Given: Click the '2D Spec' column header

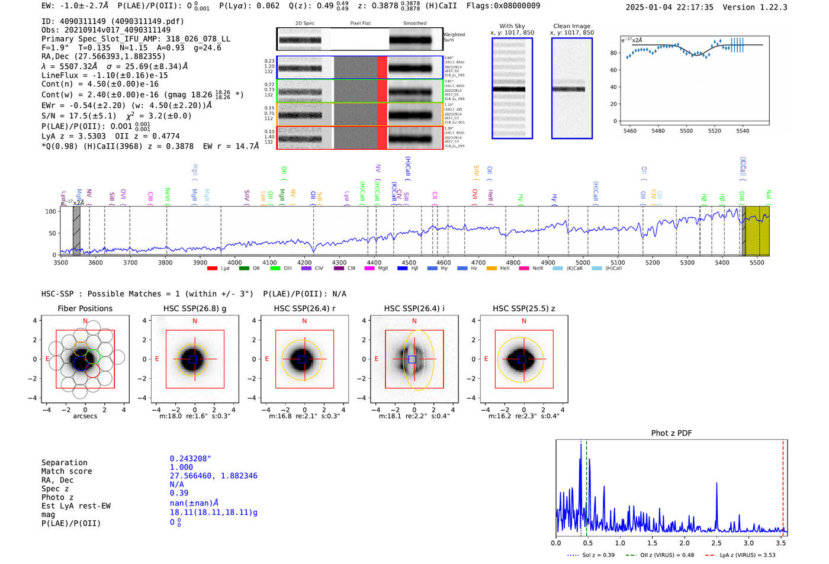Looking at the screenshot, I should pyautogui.click(x=305, y=24).
